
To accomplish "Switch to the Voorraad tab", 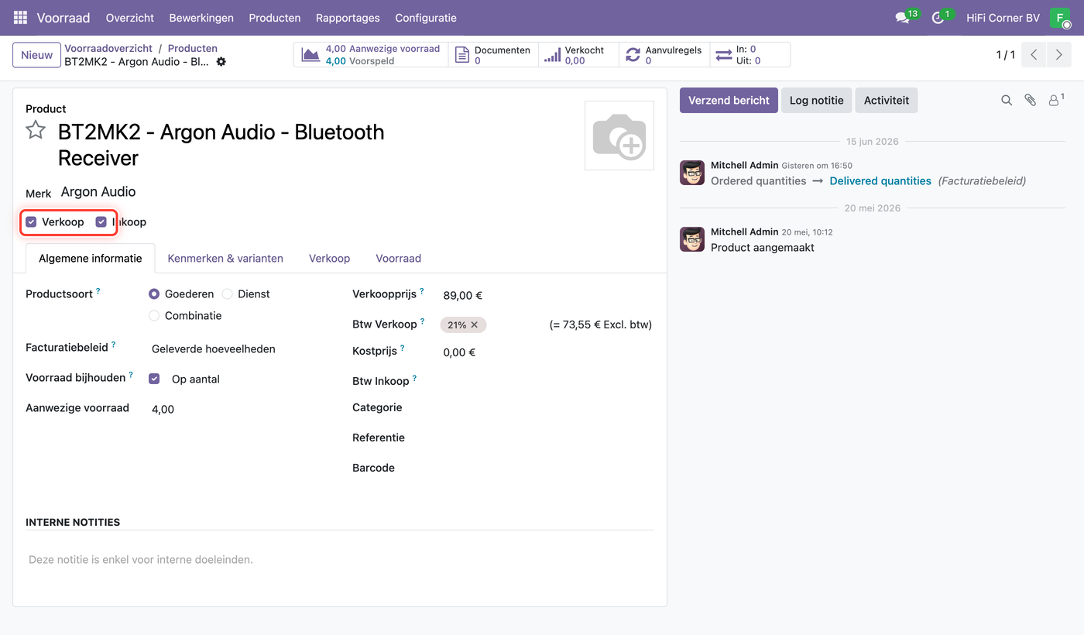I will tap(399, 259).
